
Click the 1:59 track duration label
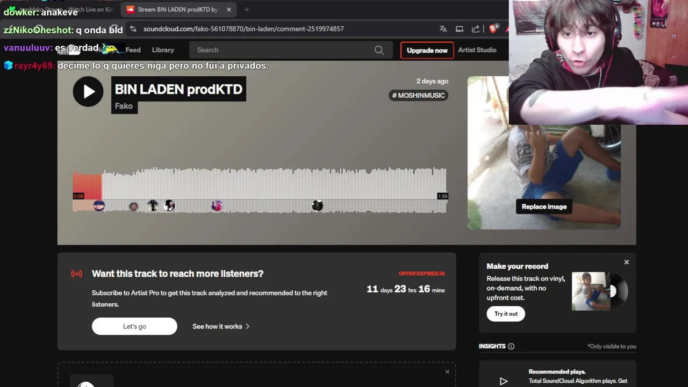pos(442,196)
